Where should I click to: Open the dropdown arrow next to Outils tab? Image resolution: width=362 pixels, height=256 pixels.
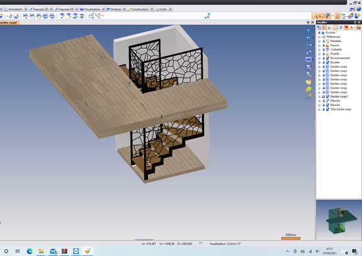(170, 9)
